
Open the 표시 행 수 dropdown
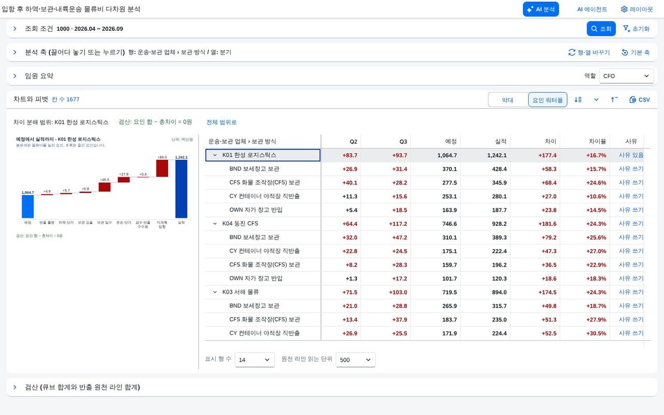click(x=255, y=359)
